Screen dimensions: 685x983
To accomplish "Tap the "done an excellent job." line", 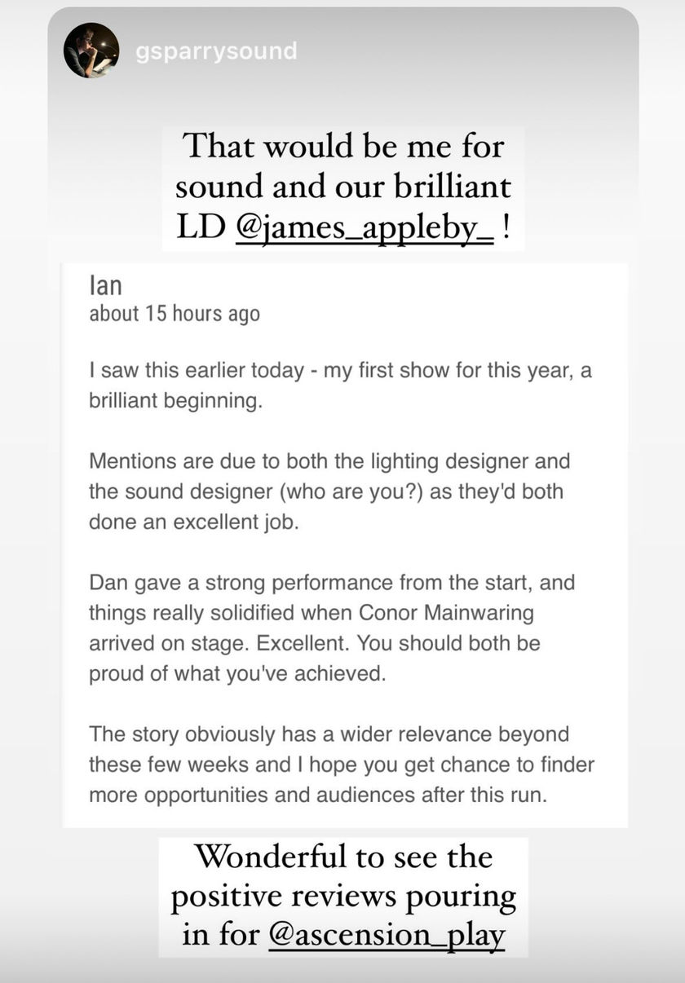I will point(194,522).
